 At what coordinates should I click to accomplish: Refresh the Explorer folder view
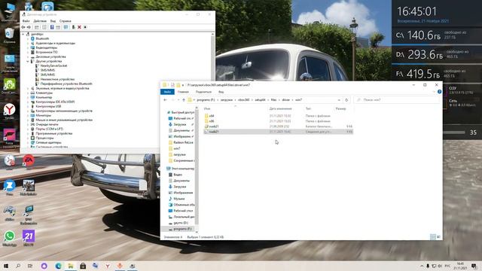(x=346, y=100)
